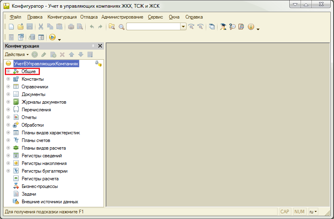The image size is (334, 219).
Task: Click the help search icon with question mark
Action: tap(232, 27)
